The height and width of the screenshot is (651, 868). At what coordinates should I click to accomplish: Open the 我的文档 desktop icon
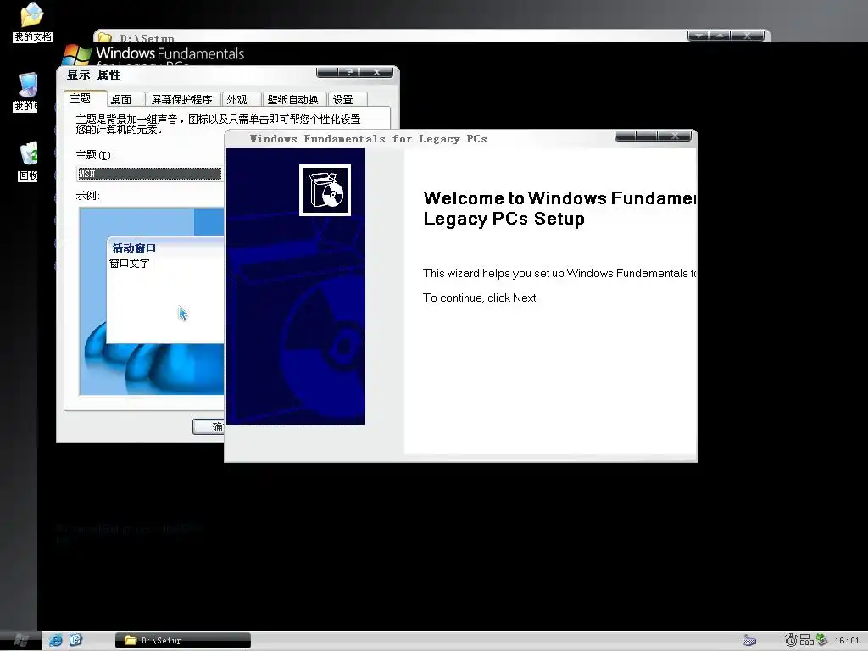click(32, 21)
